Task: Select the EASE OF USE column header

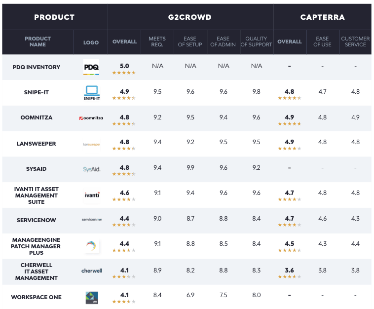Action: [x=322, y=41]
